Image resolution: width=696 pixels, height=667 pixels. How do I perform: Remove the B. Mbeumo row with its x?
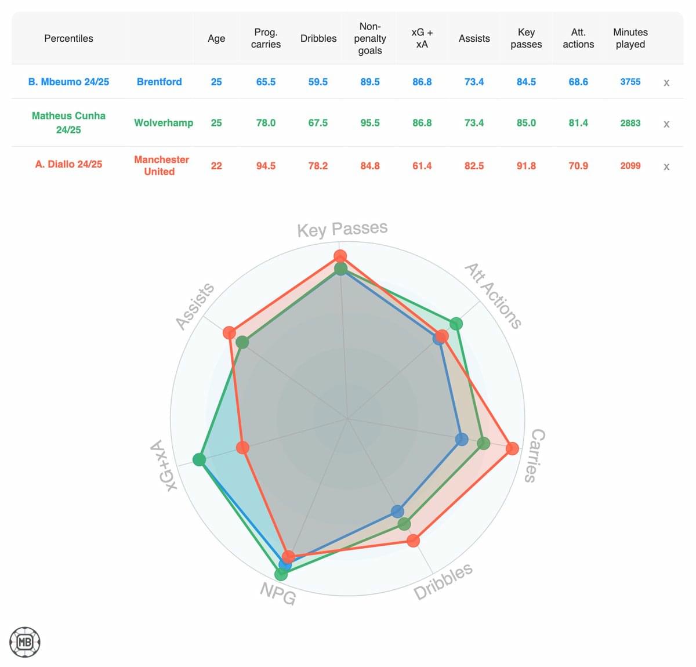pos(666,83)
